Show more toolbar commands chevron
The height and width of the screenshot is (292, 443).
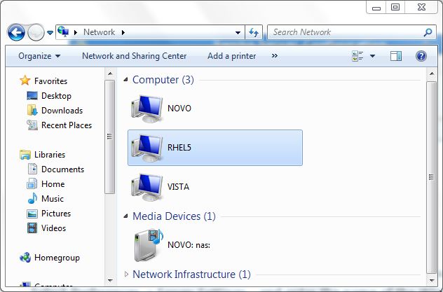274,56
